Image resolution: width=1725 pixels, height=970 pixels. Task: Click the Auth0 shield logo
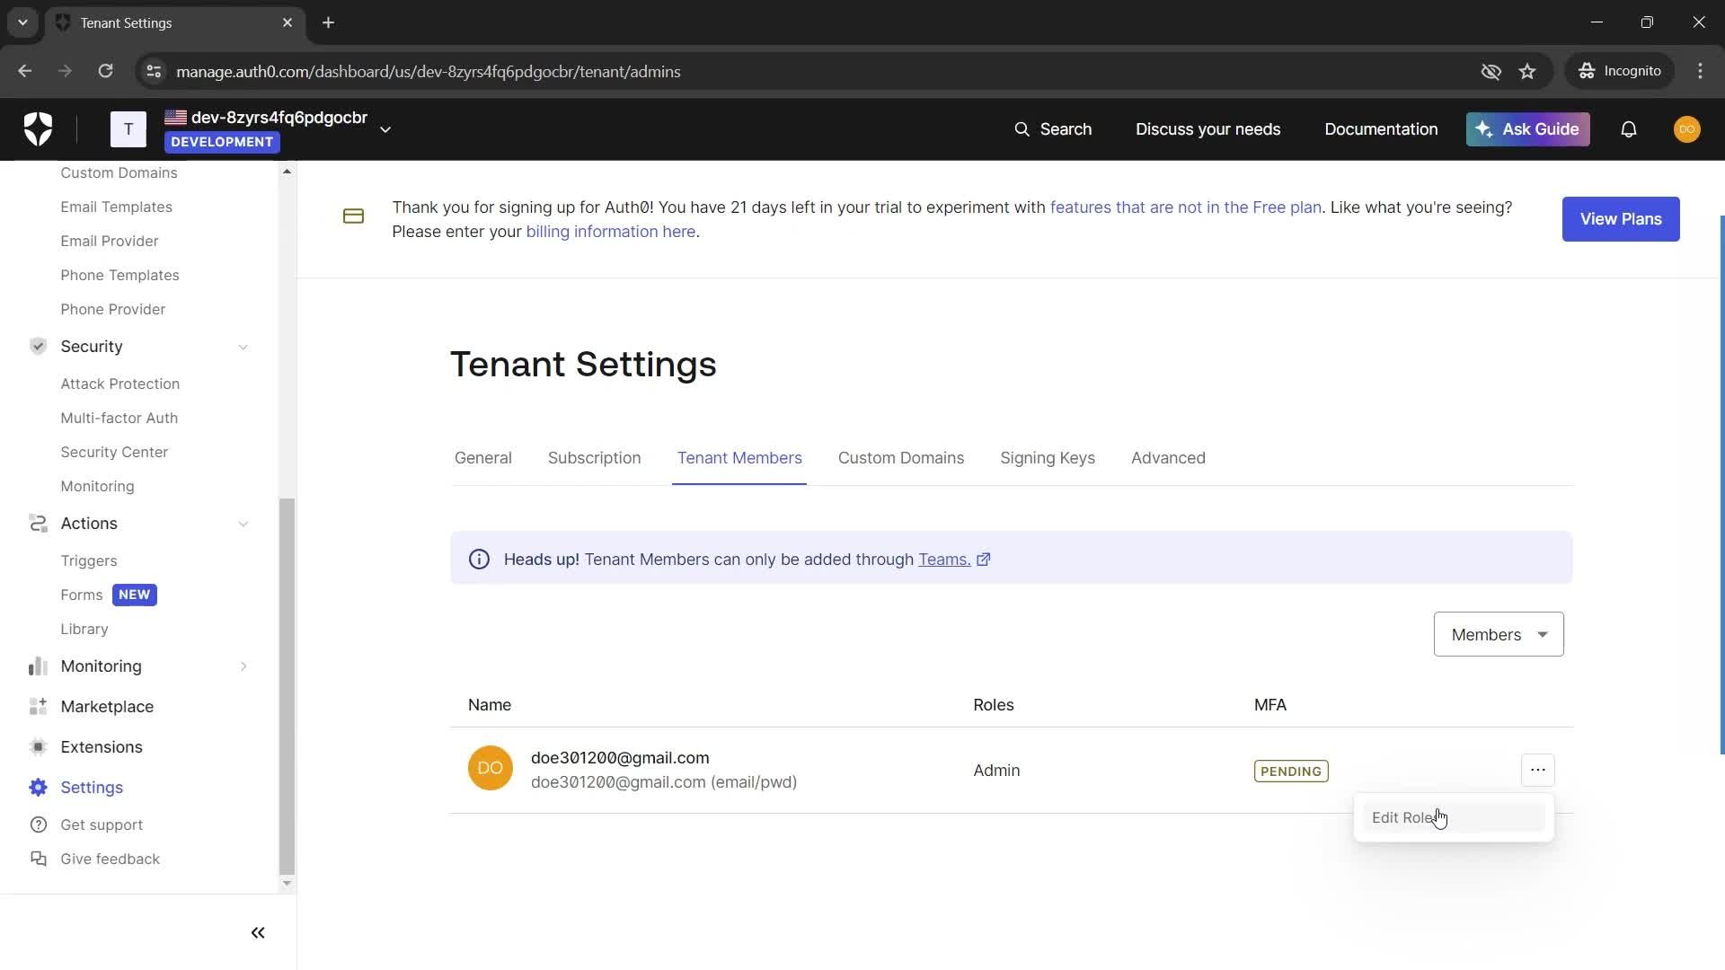point(38,129)
